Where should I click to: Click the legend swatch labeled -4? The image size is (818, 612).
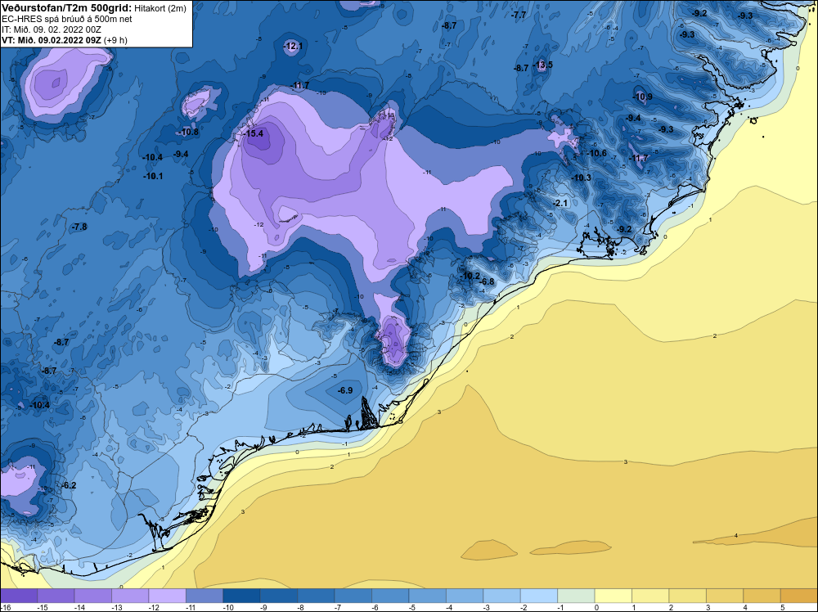tap(465, 596)
